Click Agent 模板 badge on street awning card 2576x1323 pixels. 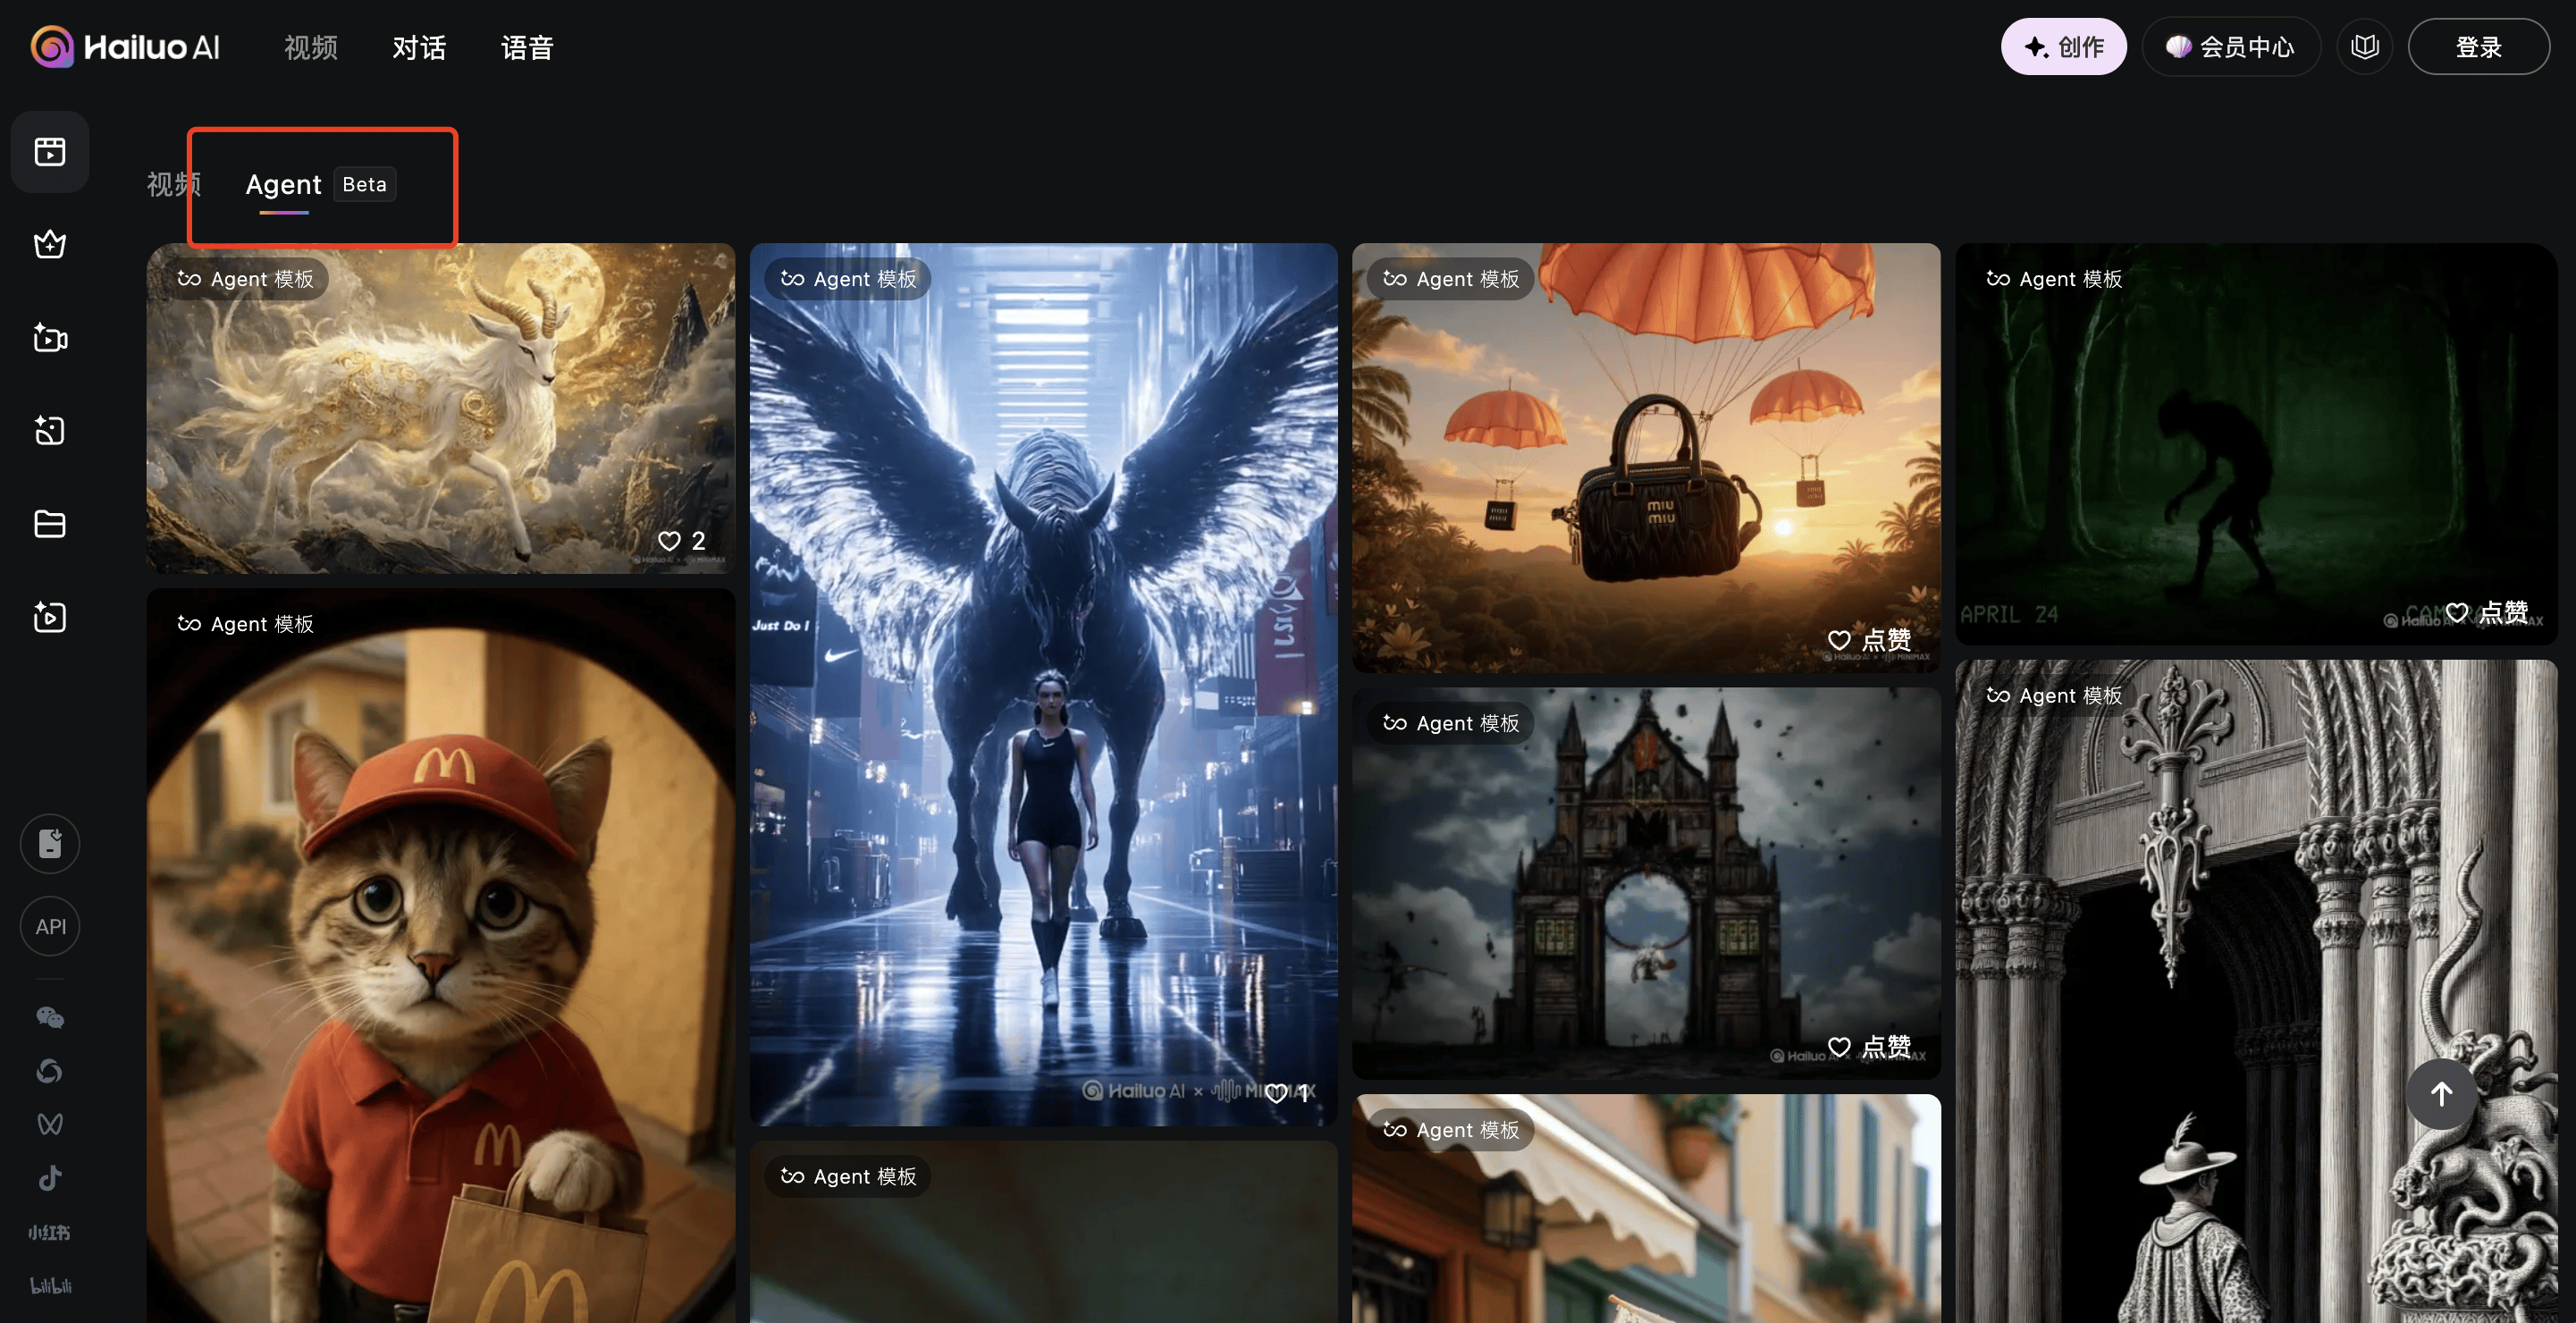click(1452, 1130)
